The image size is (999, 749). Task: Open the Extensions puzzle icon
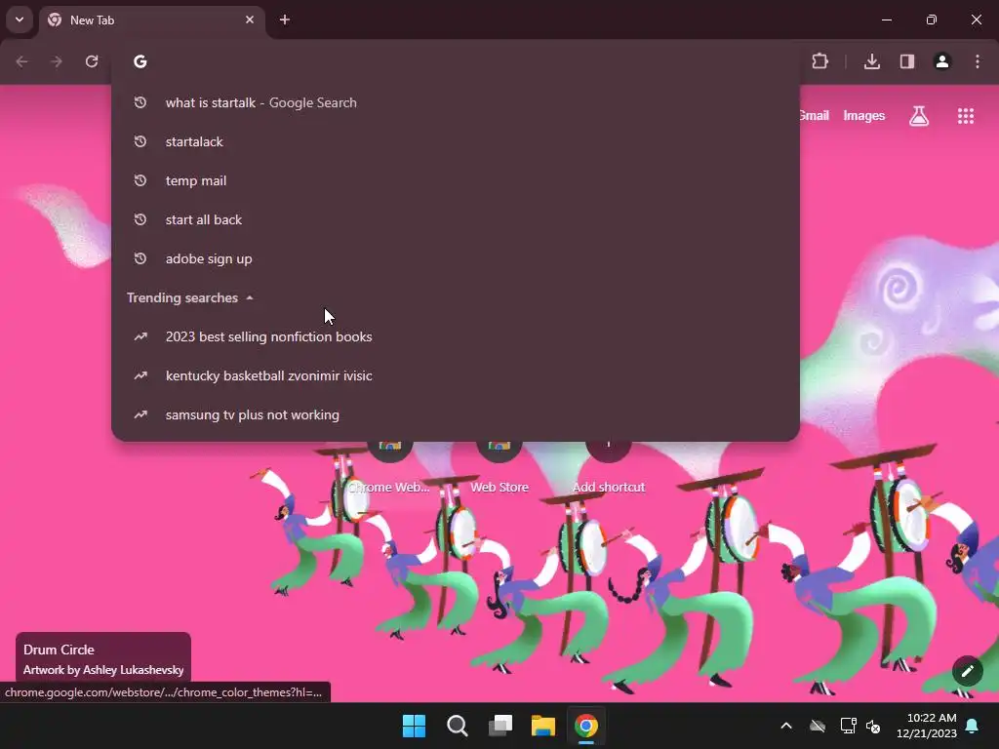[819, 61]
